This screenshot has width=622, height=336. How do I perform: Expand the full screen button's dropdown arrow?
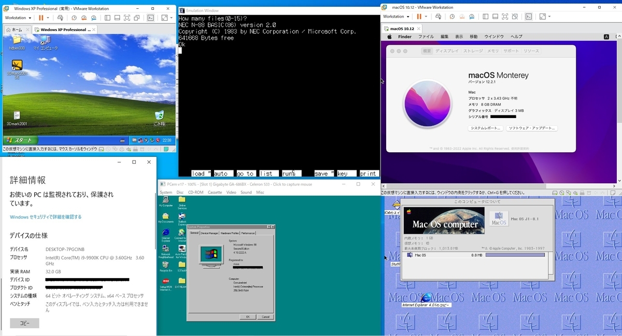tap(549, 16)
